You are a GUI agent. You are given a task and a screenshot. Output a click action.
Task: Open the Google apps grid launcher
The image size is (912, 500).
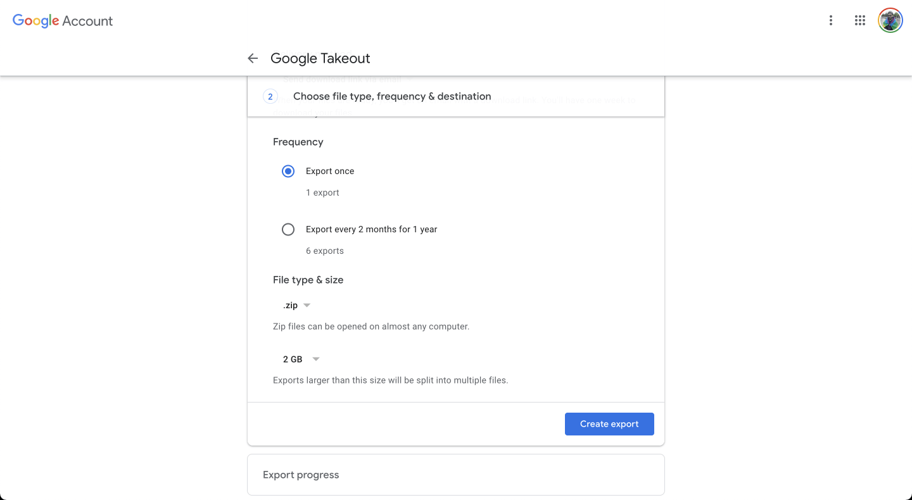click(859, 20)
